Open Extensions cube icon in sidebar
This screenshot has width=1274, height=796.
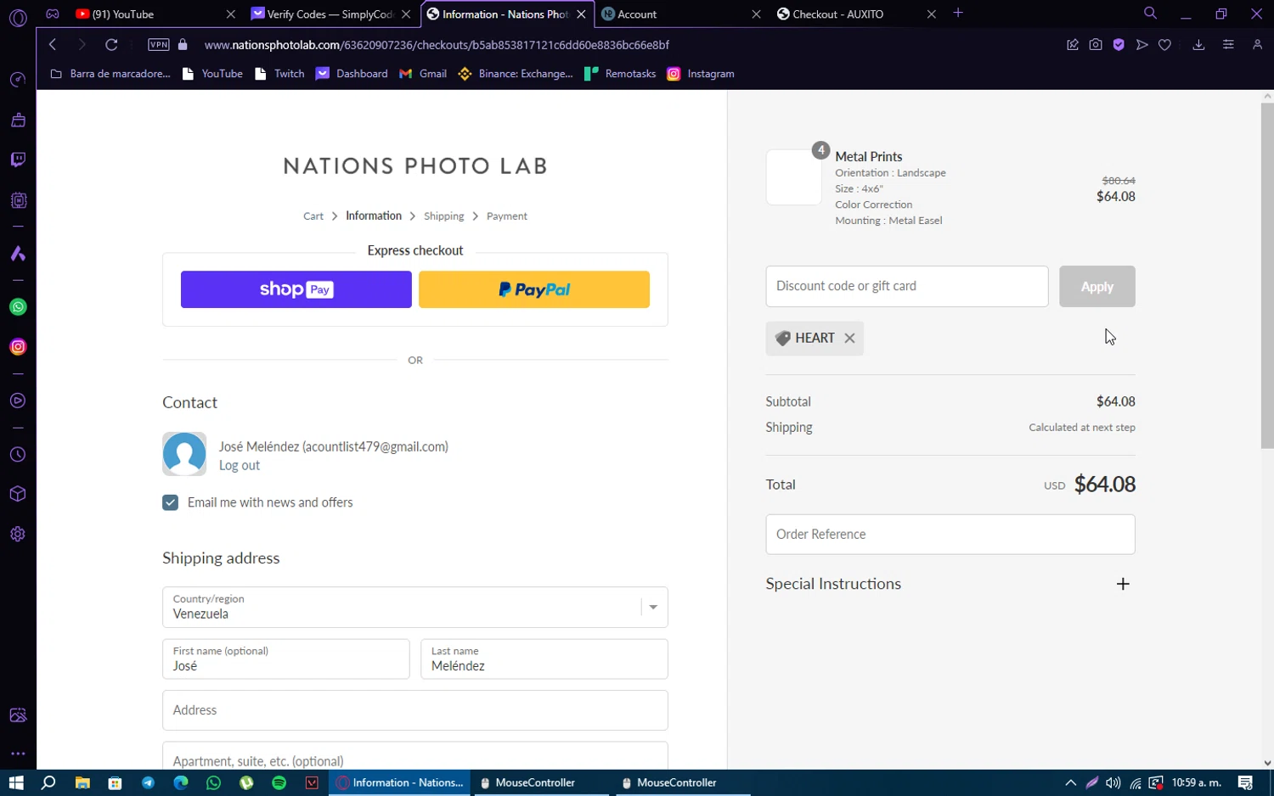(x=18, y=494)
